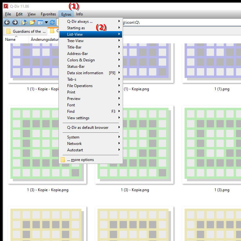The image size is (241, 241).
Task: Open the view mode dropdown arrow
Action: coord(46,22)
